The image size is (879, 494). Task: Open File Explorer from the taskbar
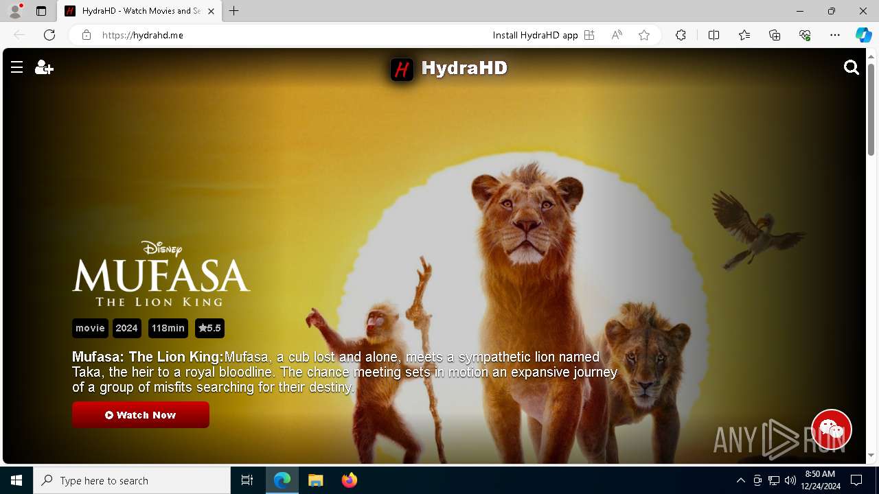316,480
